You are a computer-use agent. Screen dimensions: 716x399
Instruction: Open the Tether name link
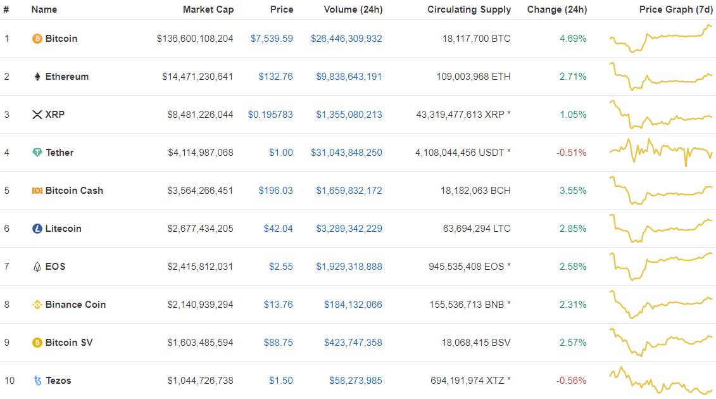tap(60, 152)
